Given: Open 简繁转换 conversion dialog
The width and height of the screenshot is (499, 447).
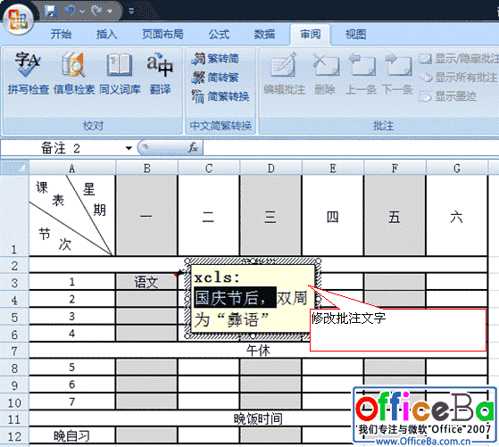Looking at the screenshot, I should pos(220,96).
